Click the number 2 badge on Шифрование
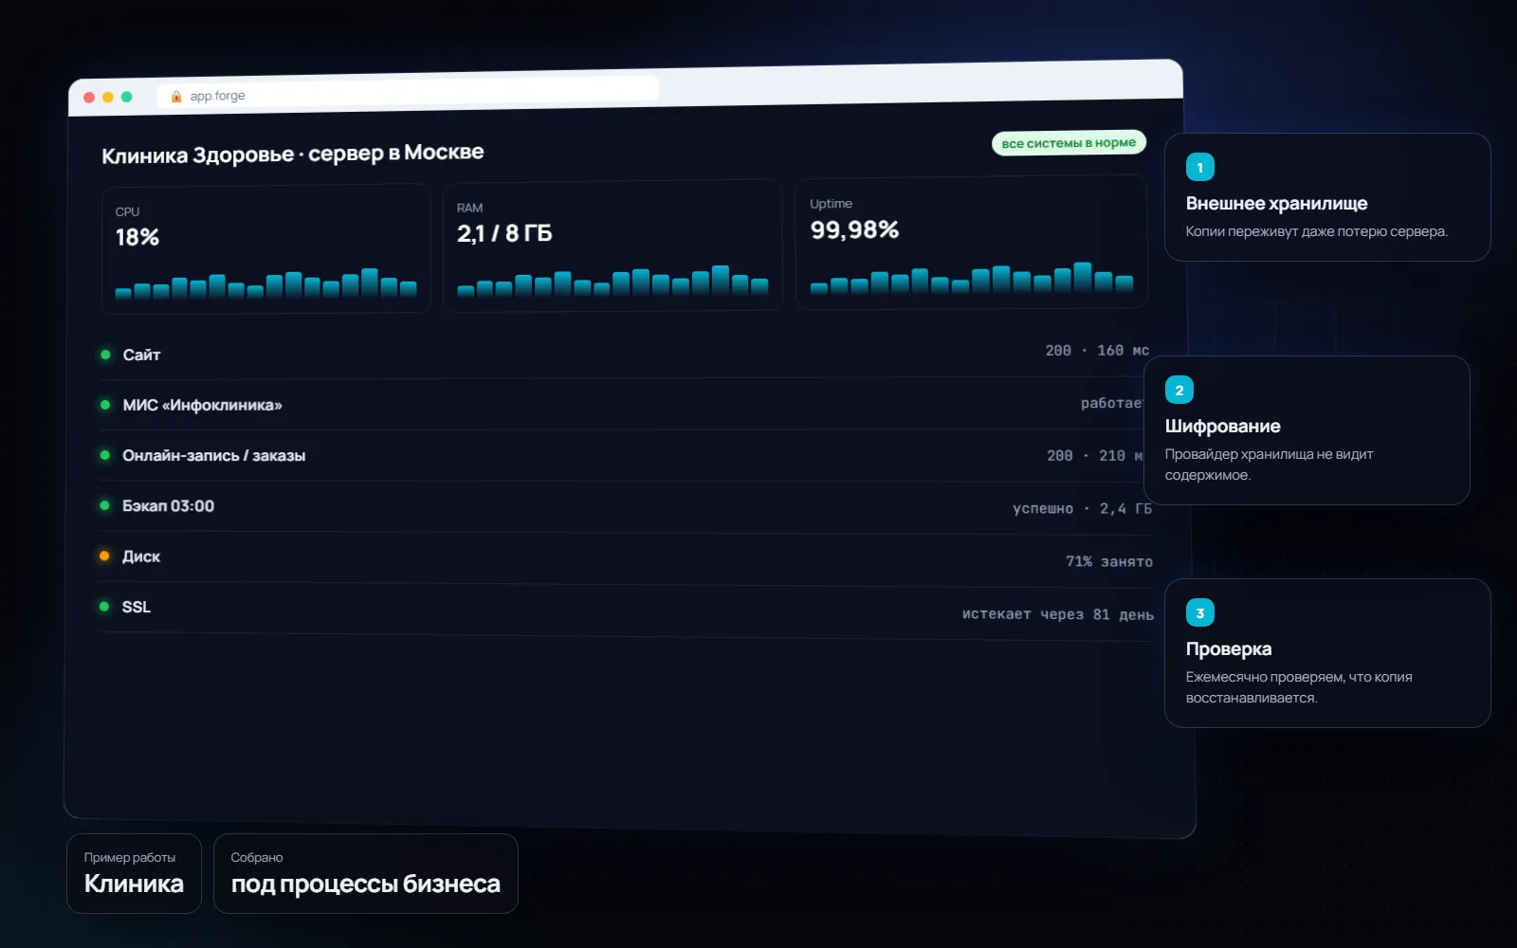Viewport: 1517px width, 948px height. 1179,391
